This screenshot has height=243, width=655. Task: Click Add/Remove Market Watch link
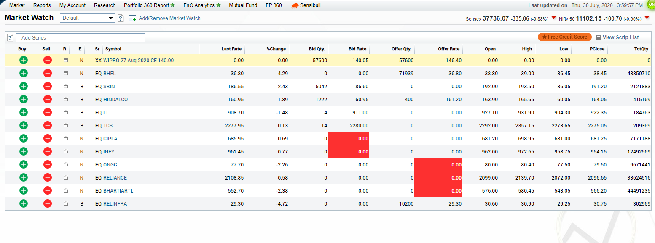pos(169,18)
